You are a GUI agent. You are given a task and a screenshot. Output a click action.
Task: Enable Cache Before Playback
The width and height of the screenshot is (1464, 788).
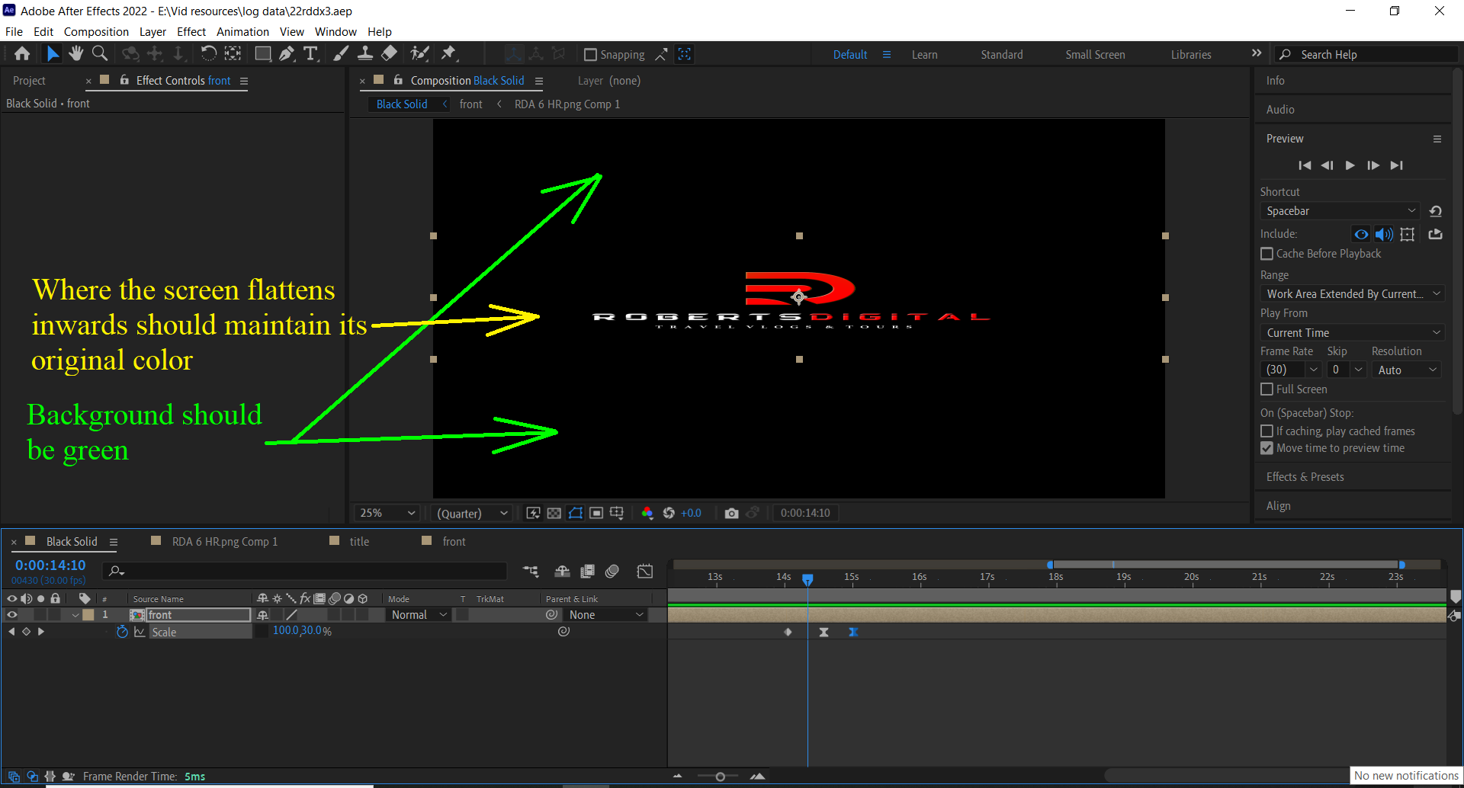(1267, 253)
